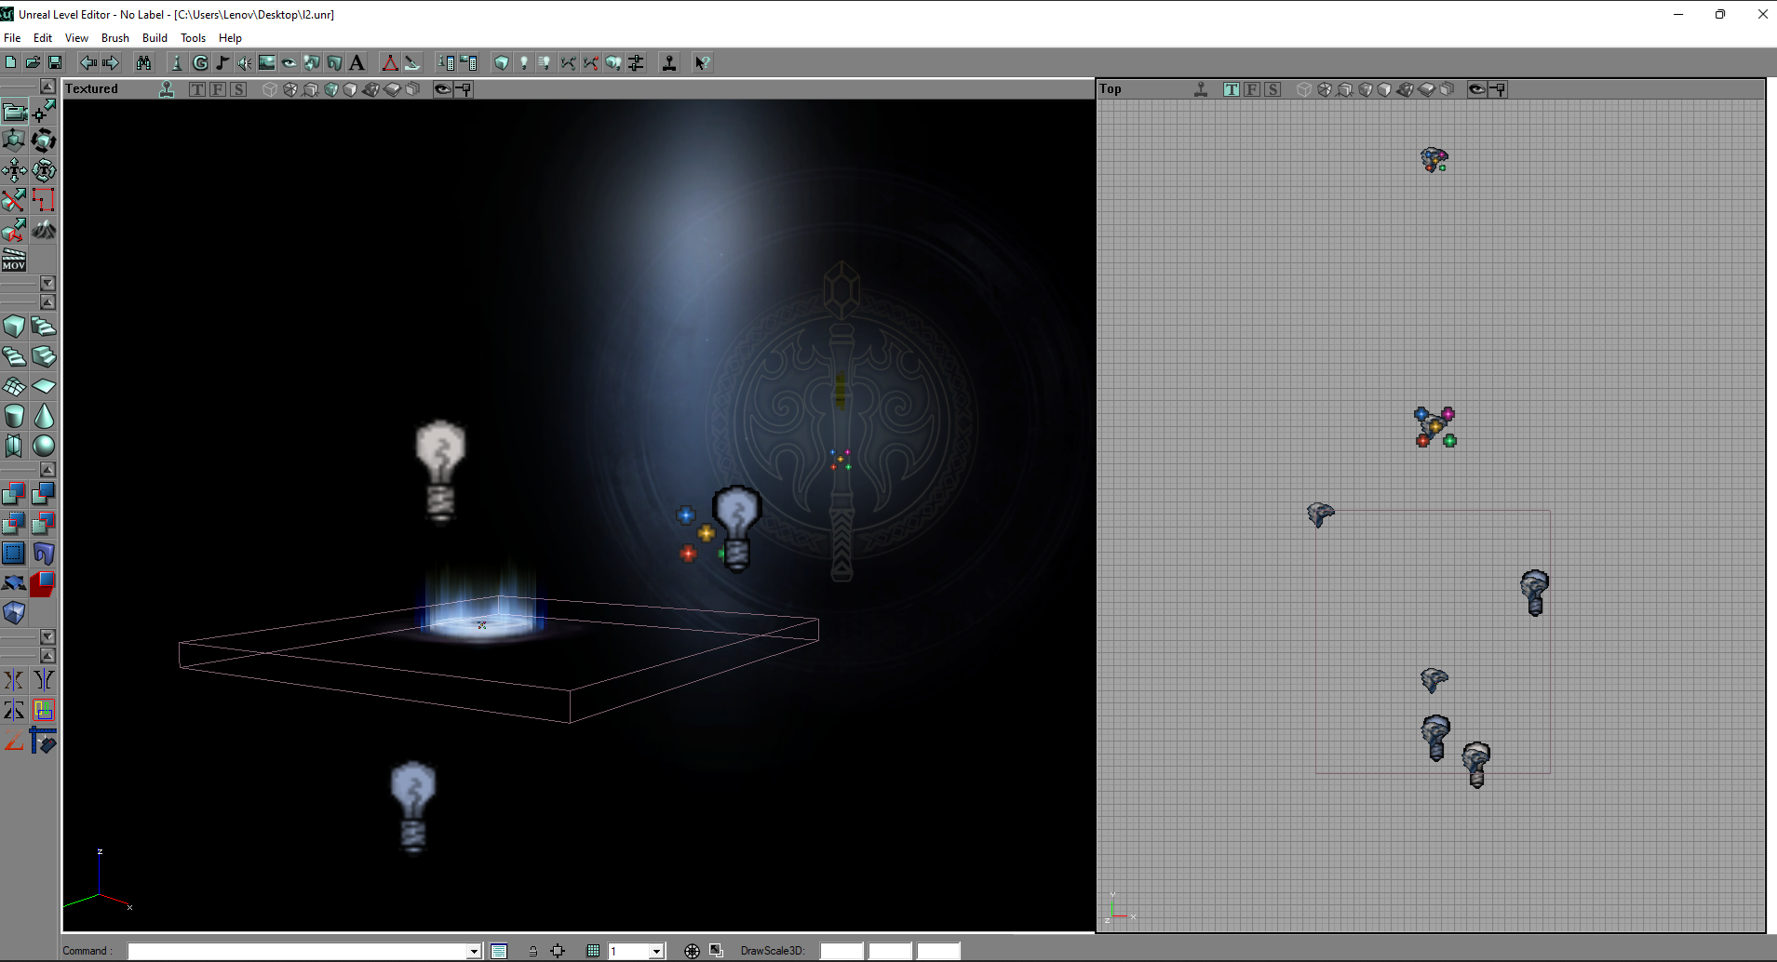Toggle S button in Textured viewport header
The width and height of the screenshot is (1777, 962).
coord(238,89)
